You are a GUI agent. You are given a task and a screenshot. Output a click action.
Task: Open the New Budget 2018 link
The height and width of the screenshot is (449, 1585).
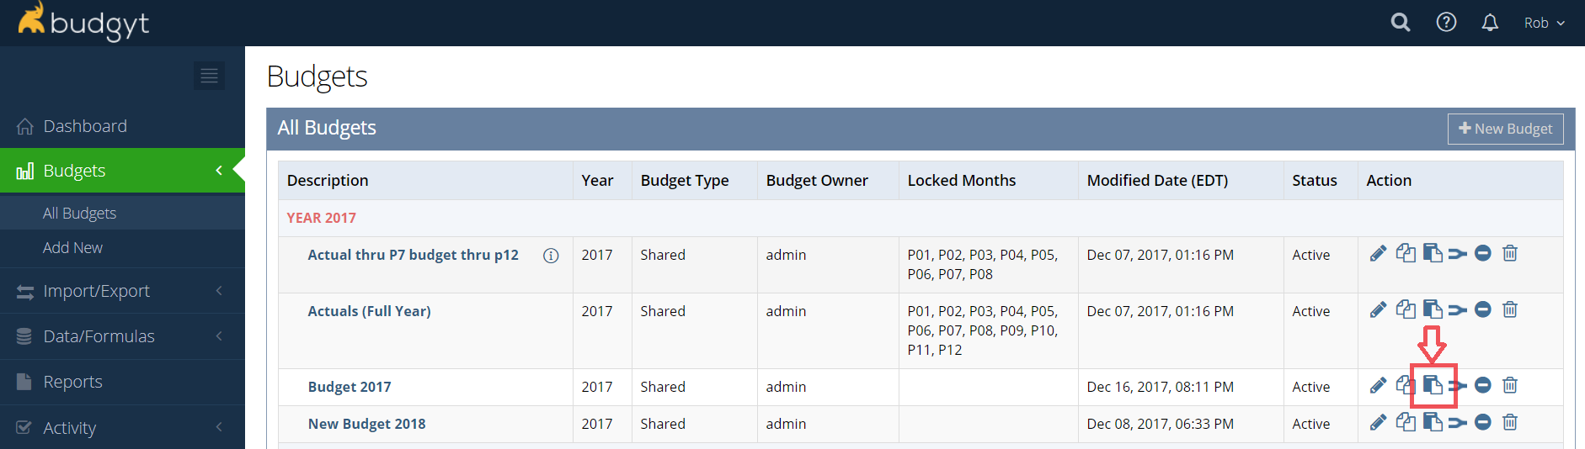(x=366, y=424)
